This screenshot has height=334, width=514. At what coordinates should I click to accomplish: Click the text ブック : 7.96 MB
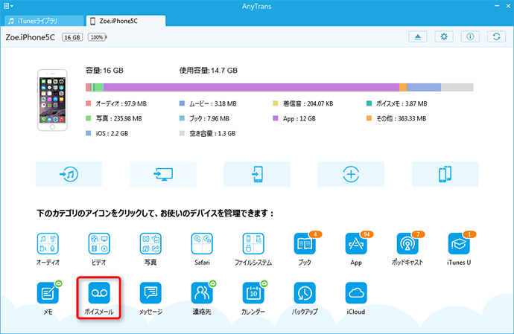point(209,118)
